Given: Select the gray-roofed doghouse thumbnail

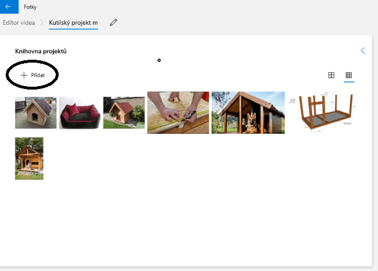Looking at the screenshot, I should [x=36, y=113].
